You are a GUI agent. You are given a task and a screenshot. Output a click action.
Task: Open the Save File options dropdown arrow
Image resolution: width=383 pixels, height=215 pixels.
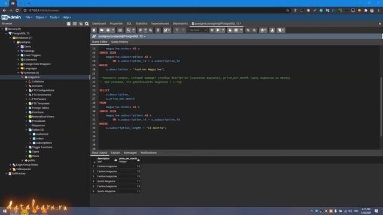click(113, 30)
